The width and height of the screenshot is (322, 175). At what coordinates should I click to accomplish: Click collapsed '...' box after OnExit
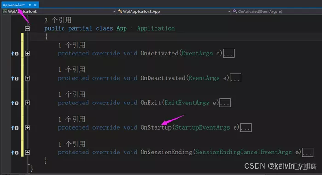point(225,103)
